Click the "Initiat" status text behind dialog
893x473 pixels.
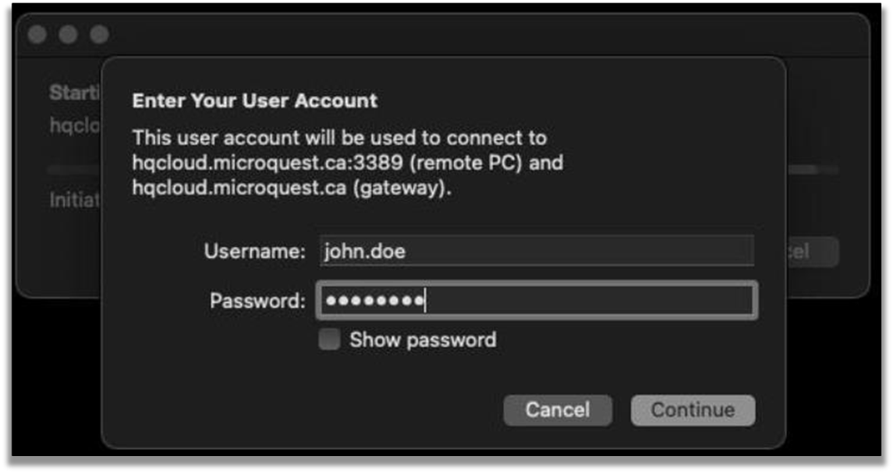point(74,200)
